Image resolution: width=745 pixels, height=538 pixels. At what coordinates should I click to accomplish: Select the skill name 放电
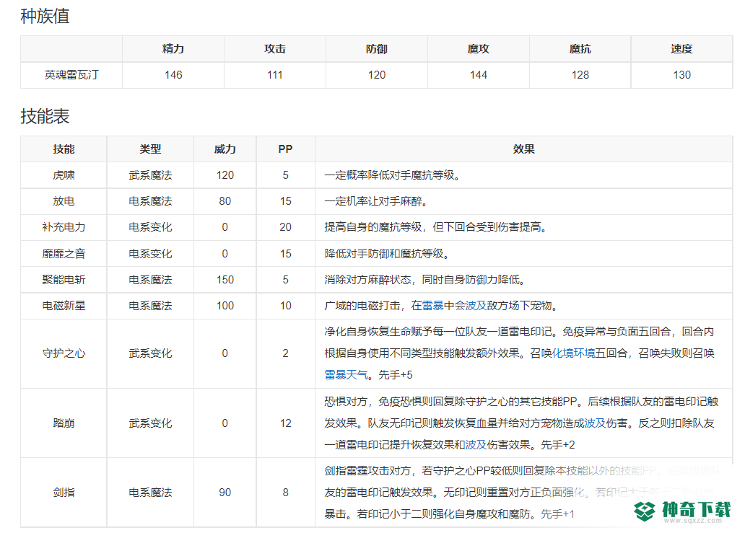tap(64, 201)
